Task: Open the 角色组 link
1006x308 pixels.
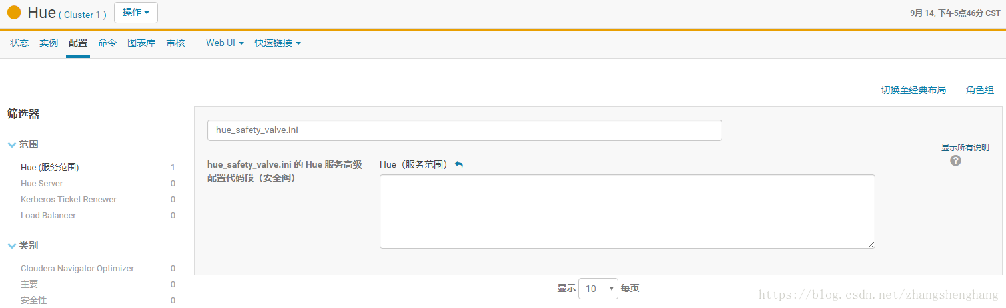Action: 980,90
